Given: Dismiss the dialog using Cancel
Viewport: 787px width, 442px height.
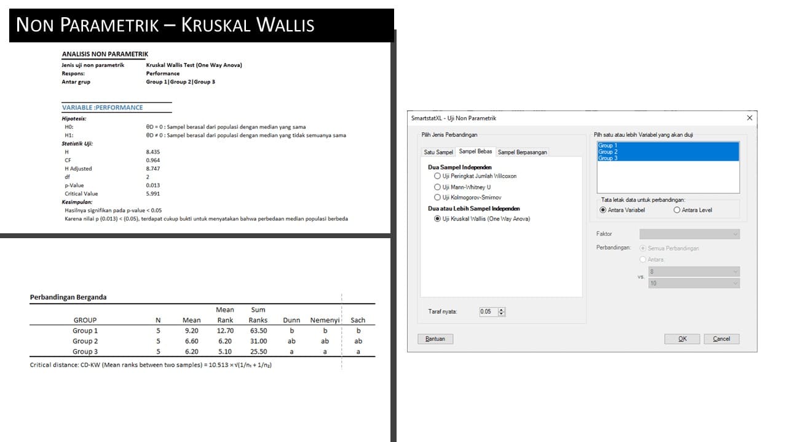Looking at the screenshot, I should click(721, 338).
